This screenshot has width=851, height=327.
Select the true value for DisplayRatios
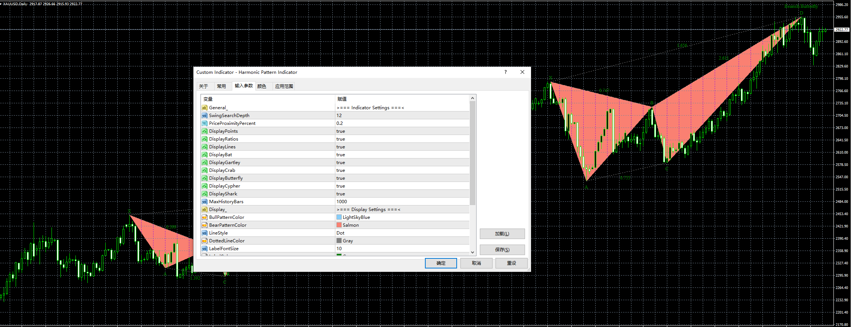(341, 139)
